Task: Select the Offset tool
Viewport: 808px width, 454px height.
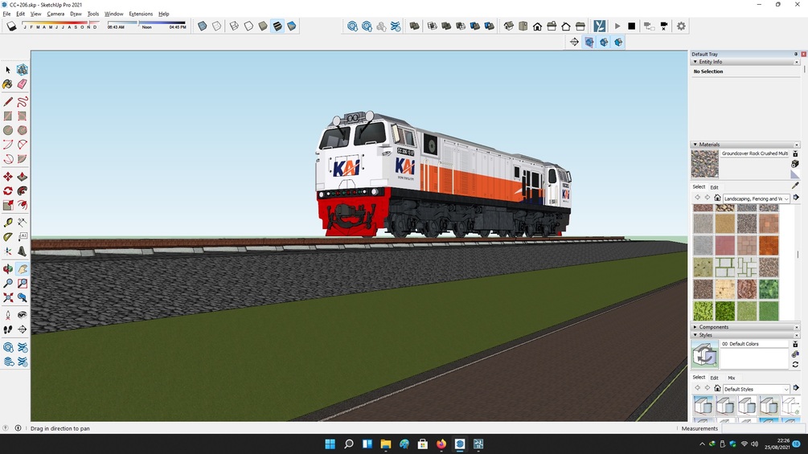Action: [23, 206]
